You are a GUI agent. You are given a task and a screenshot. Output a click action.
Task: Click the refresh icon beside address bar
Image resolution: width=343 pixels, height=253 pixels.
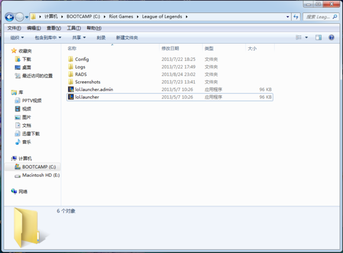tap(296, 17)
